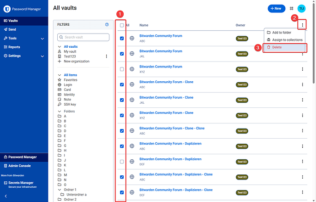Open row options for Duplizieren - Clone DEF
This screenshot has width=316, height=202.
pyautogui.click(x=302, y=192)
